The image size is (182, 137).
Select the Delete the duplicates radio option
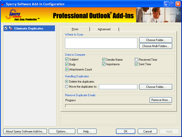67,82
